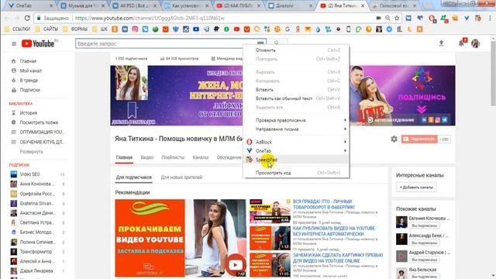Click the Telegram icon on the channel banner
Viewport: 496px width, 279px height.
[x=445, y=120]
